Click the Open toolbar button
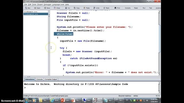Viewport: 184px width, 103px height. [x=37, y=8]
